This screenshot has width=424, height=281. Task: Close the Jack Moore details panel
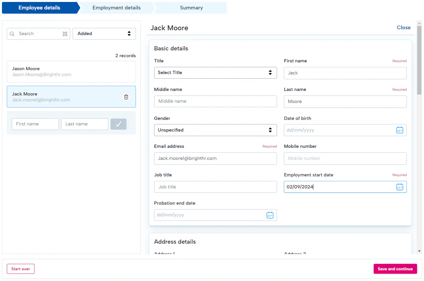[x=404, y=28]
